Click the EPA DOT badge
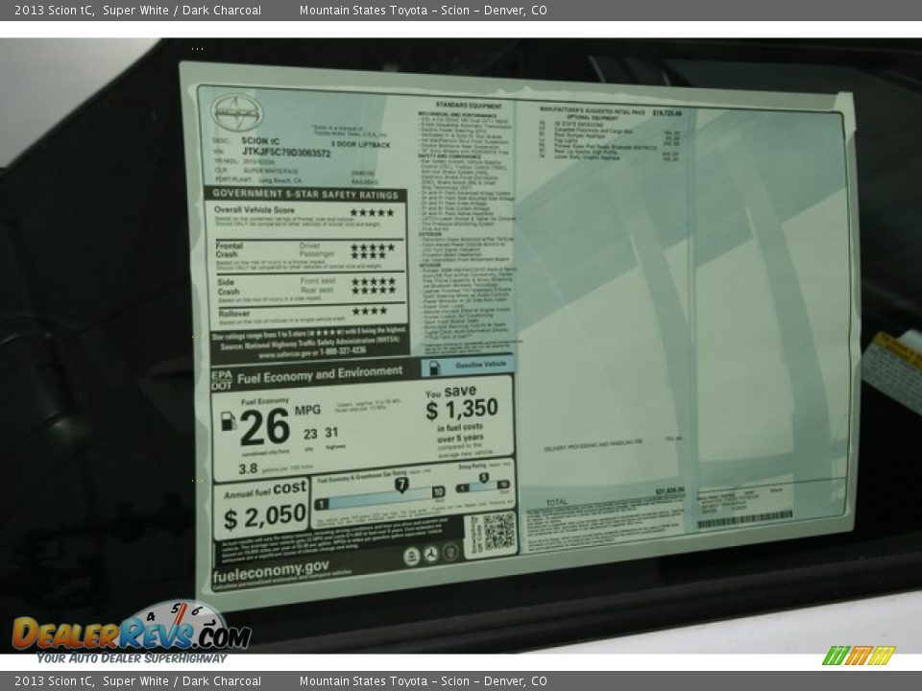Image resolution: width=922 pixels, height=691 pixels. click(x=222, y=380)
